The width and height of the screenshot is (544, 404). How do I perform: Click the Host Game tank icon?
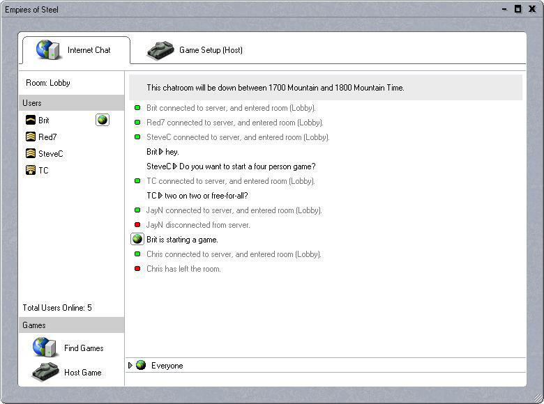(x=45, y=372)
